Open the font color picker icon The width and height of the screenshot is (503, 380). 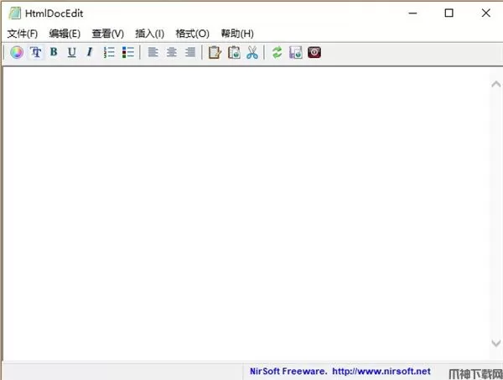(17, 52)
